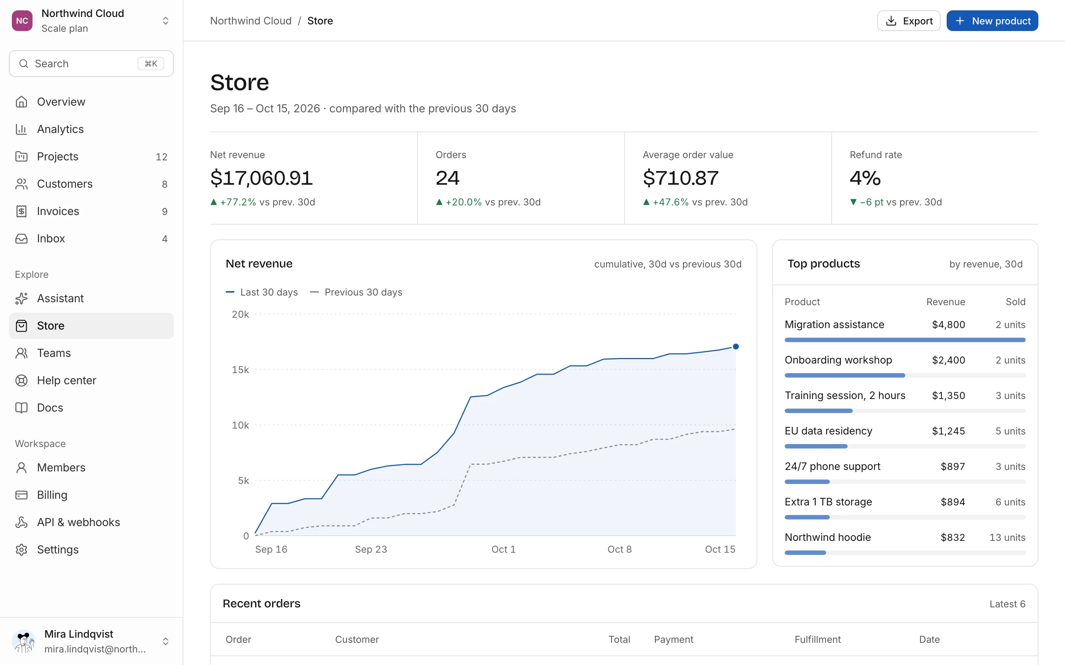
Task: Open the Overview page
Action: 91,102
